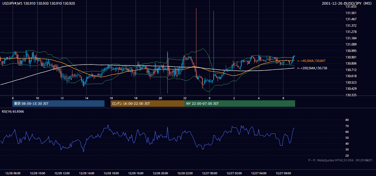Screen dimensions: 376x176
Task: Click RSI scale value 70
Action: pyautogui.click(x=347, y=126)
